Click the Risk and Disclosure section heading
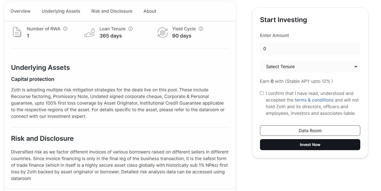381x191 pixels. tap(42, 138)
